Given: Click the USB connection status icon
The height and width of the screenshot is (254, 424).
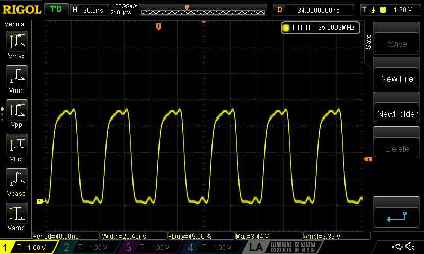Looking at the screenshot, I should point(397,247).
